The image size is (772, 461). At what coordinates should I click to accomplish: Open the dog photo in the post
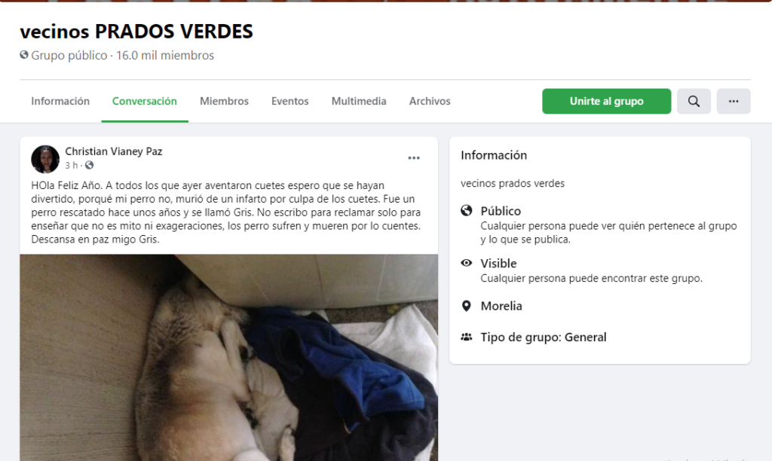pos(229,358)
